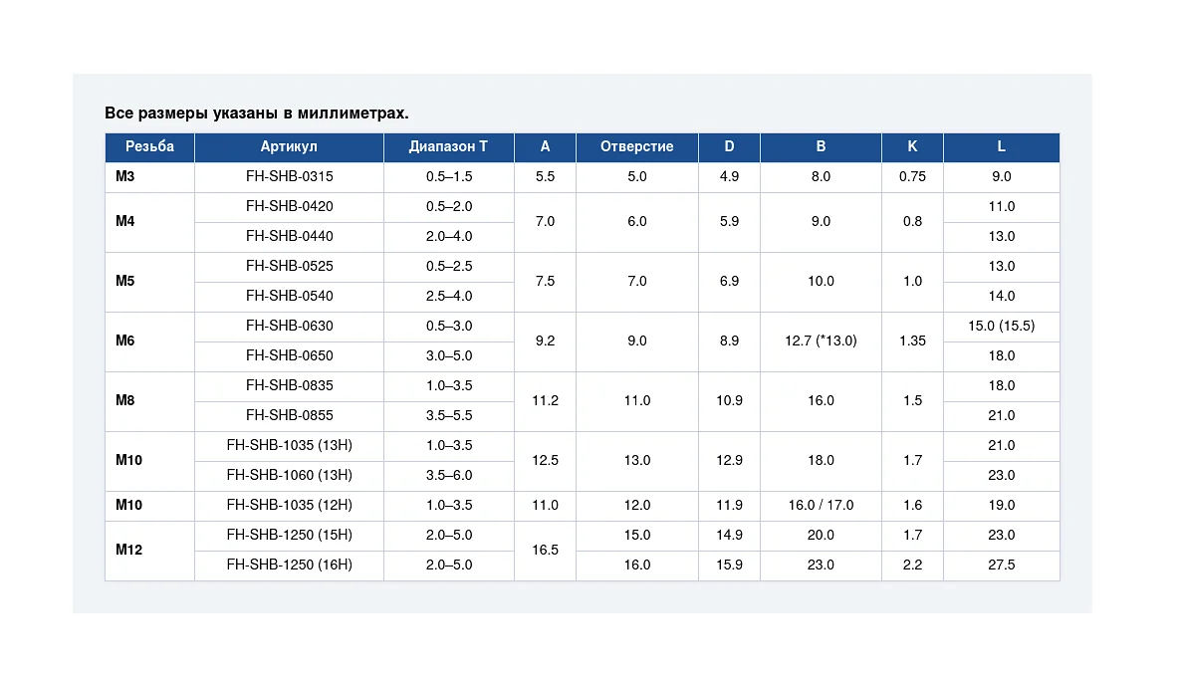The width and height of the screenshot is (1183, 681).
Task: Select the M6 thread row label
Action: (149, 341)
